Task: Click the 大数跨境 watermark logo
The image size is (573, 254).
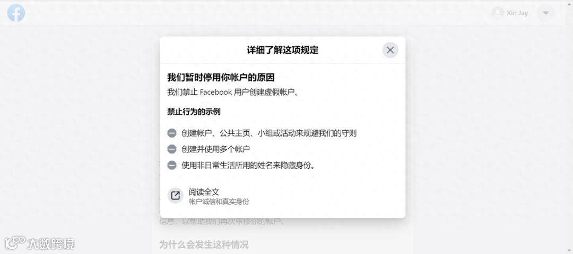Action: pyautogui.click(x=39, y=243)
